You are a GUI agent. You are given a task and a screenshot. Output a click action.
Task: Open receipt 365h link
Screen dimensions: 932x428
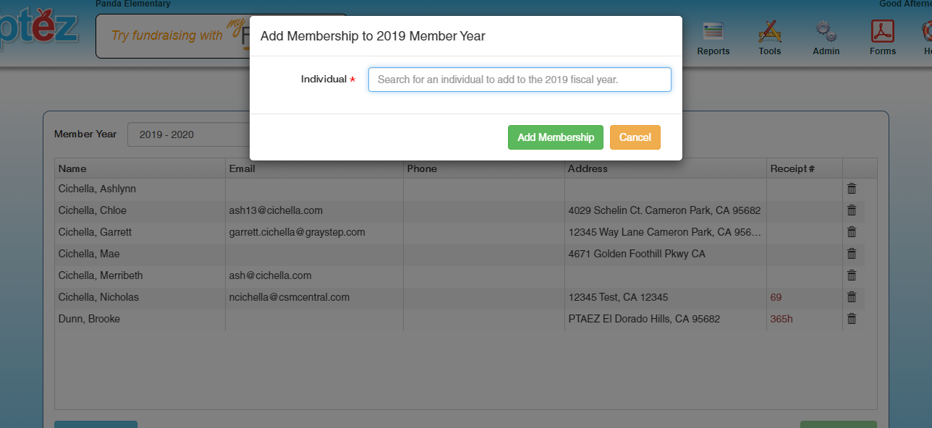coord(781,319)
